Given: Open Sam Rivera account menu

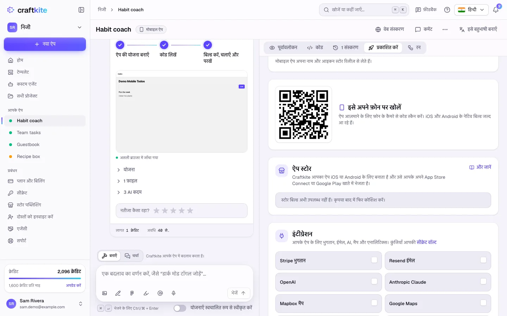Looking at the screenshot, I should 45,304.
